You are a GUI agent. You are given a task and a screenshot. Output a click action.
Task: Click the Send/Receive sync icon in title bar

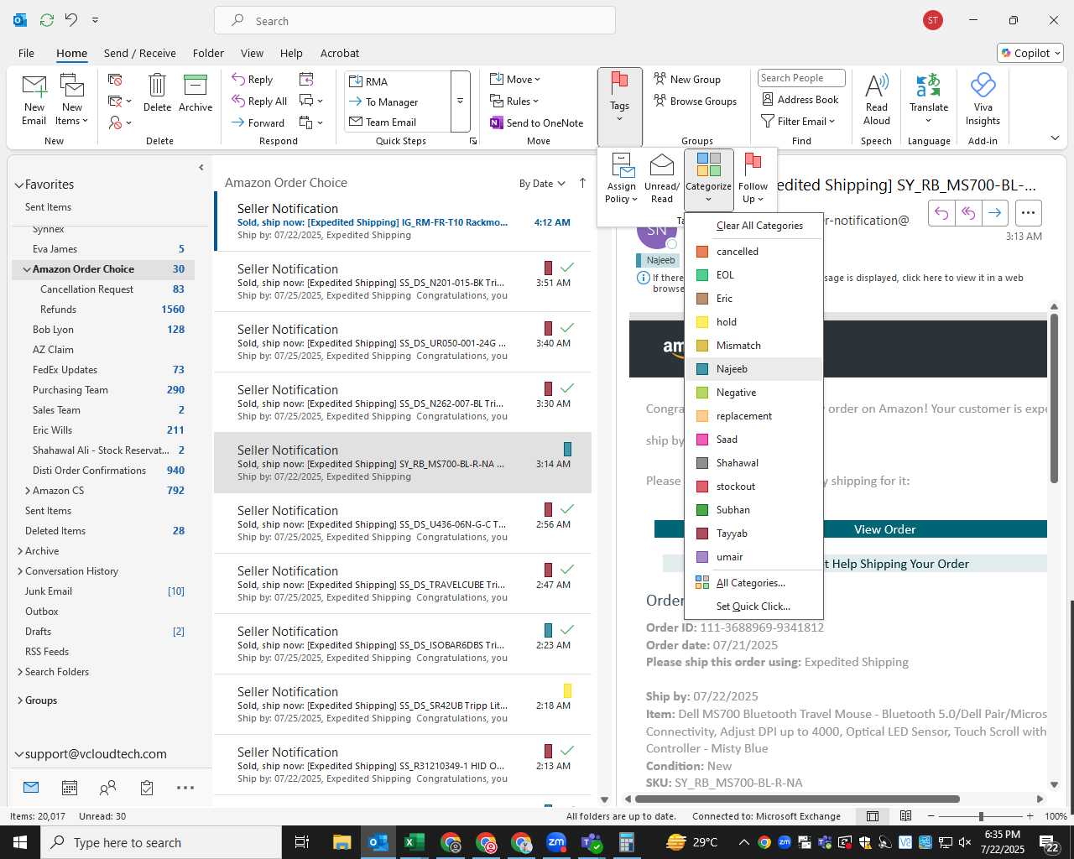click(x=46, y=19)
